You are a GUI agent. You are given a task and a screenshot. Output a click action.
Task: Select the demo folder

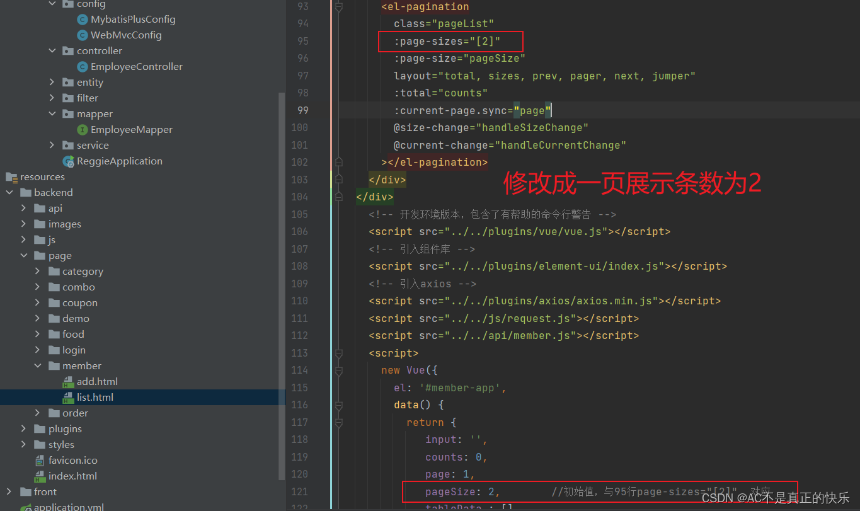click(x=76, y=319)
